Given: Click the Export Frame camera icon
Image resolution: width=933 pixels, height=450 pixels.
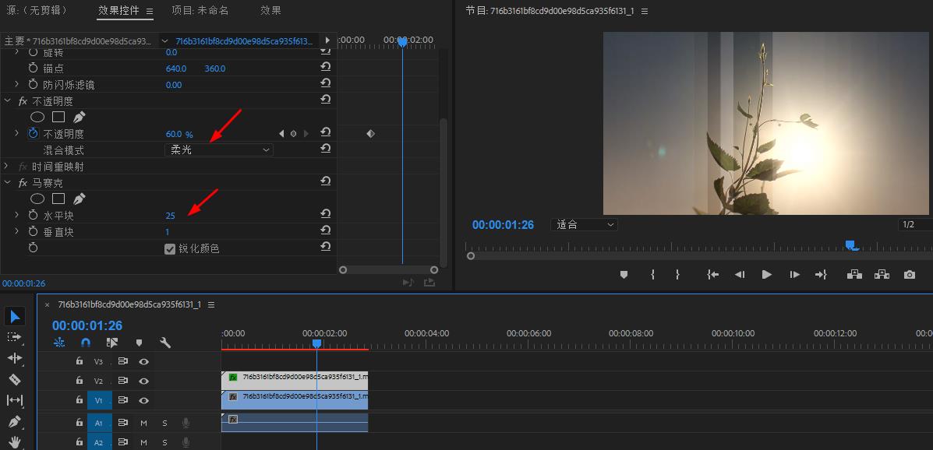Looking at the screenshot, I should tap(909, 275).
